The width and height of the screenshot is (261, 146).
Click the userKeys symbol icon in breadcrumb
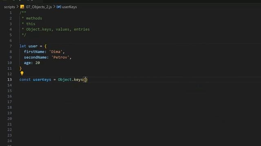[59, 7]
